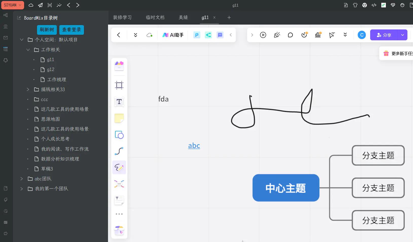
Task: Switch to the 临时文档 tab
Action: [x=155, y=18]
